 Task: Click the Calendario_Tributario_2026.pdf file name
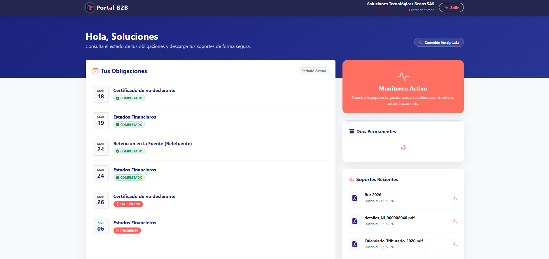click(394, 241)
